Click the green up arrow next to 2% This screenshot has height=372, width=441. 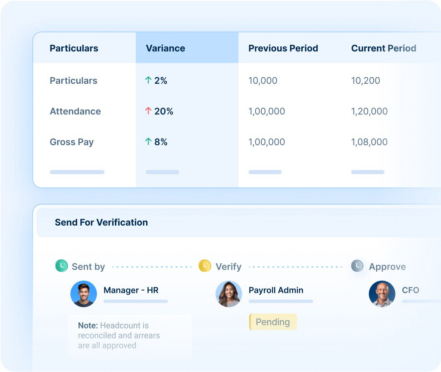click(x=148, y=80)
